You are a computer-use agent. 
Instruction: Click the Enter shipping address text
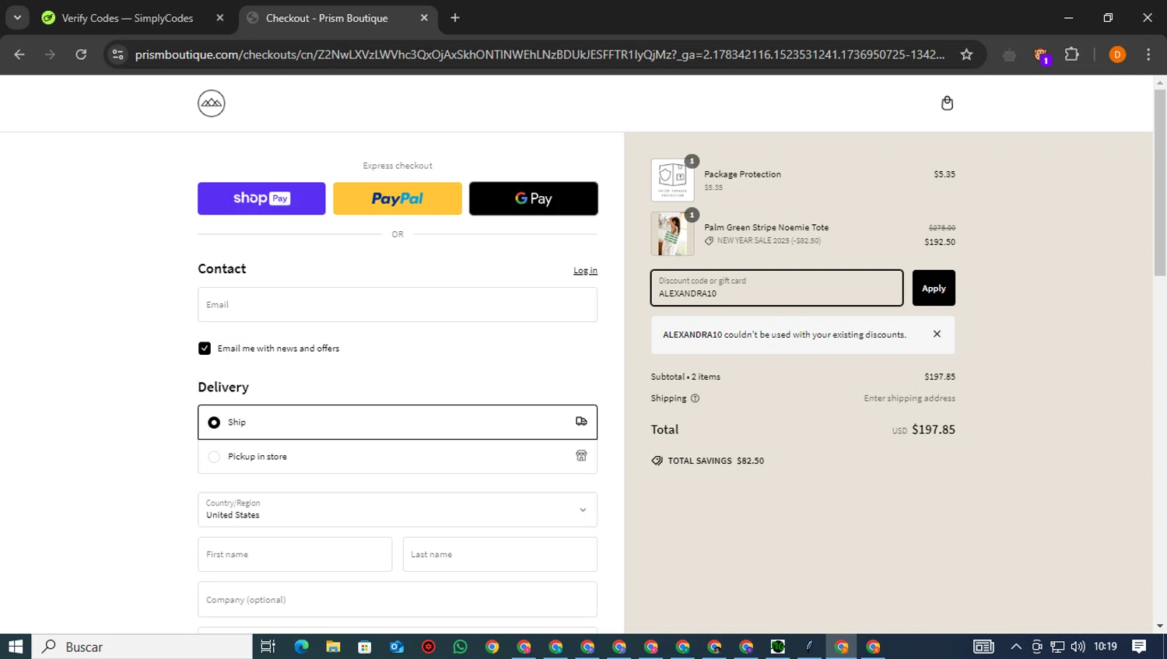pyautogui.click(x=909, y=398)
